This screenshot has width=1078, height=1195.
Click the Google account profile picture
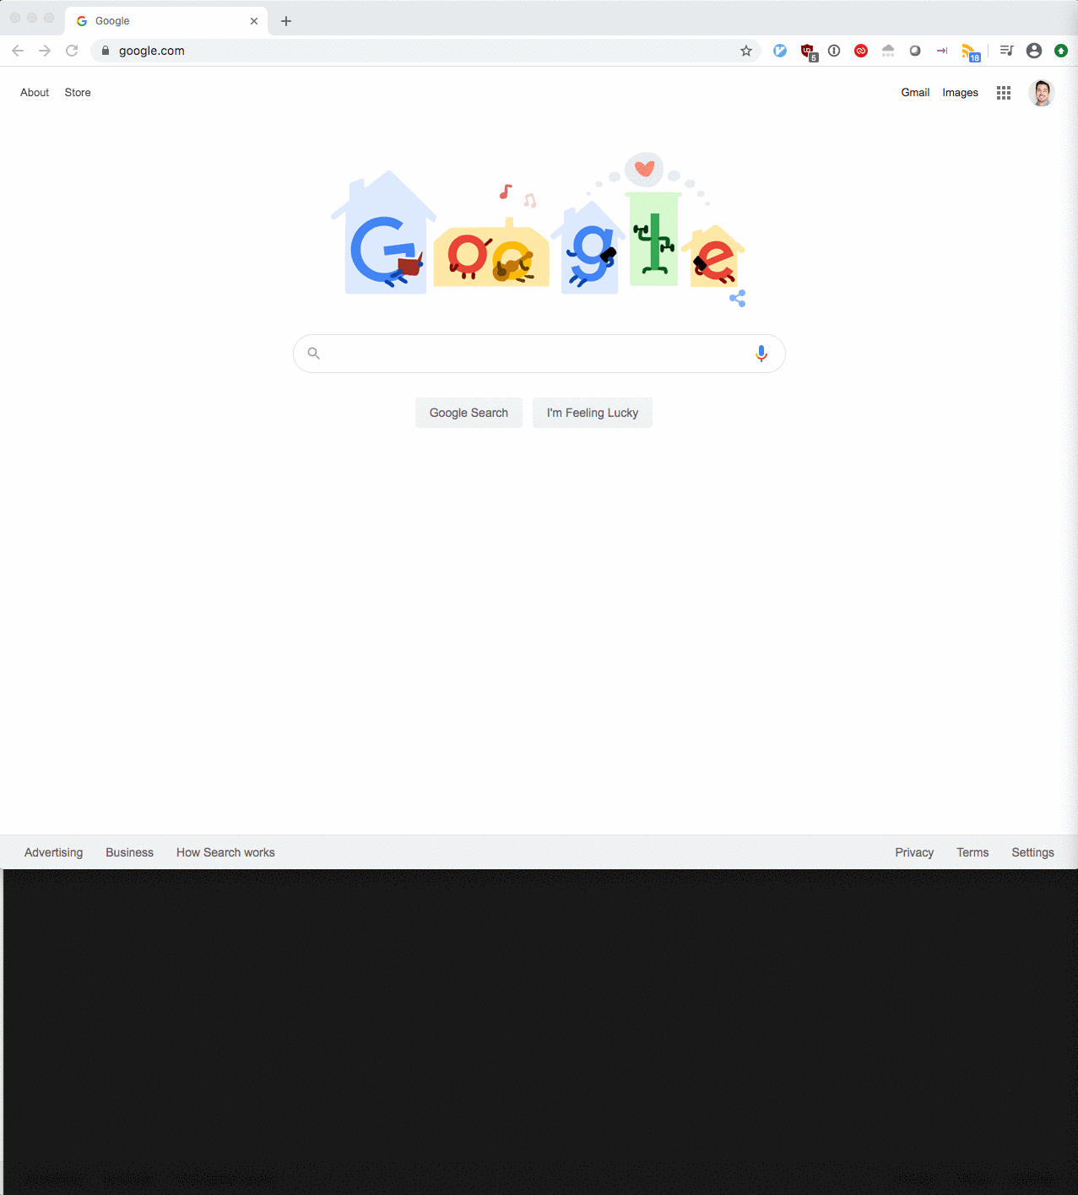click(x=1042, y=93)
